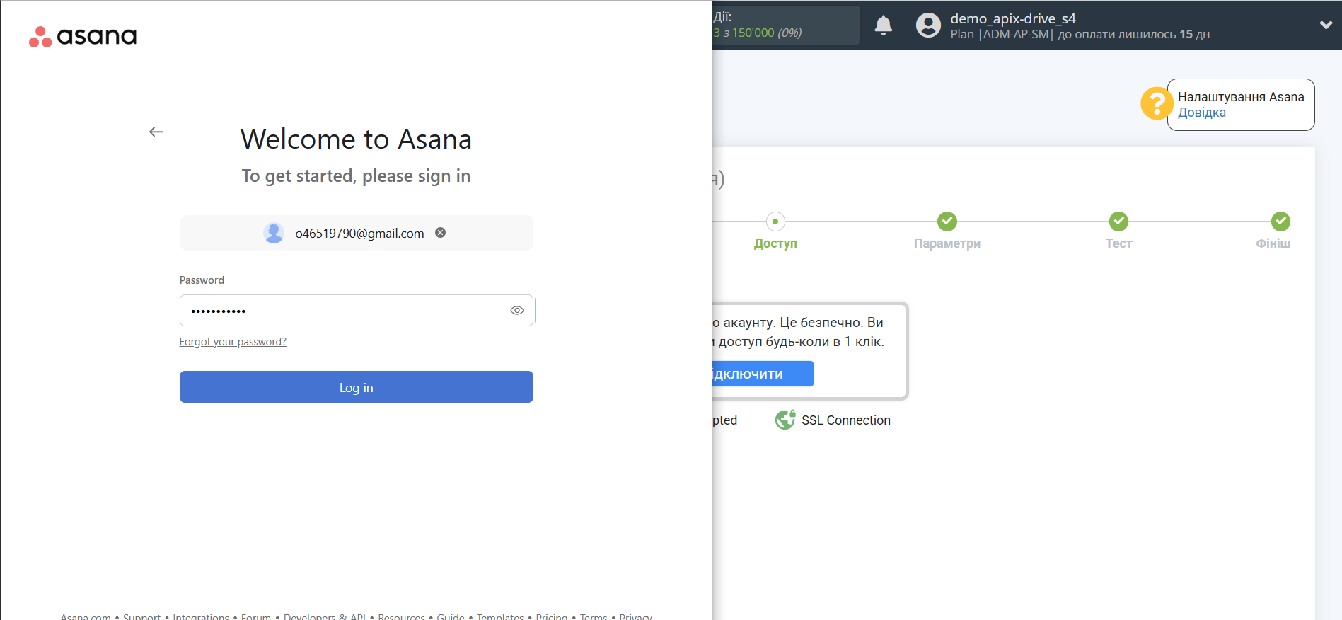Click the Доступ step circle marker
This screenshot has height=620, width=1342.
775,222
